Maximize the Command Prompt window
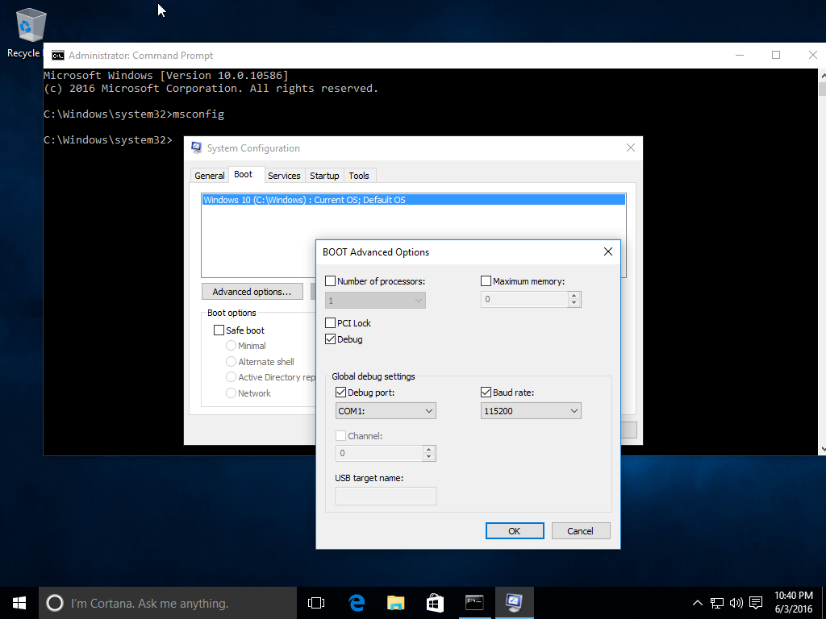Screen dimensions: 826x619 [776, 55]
